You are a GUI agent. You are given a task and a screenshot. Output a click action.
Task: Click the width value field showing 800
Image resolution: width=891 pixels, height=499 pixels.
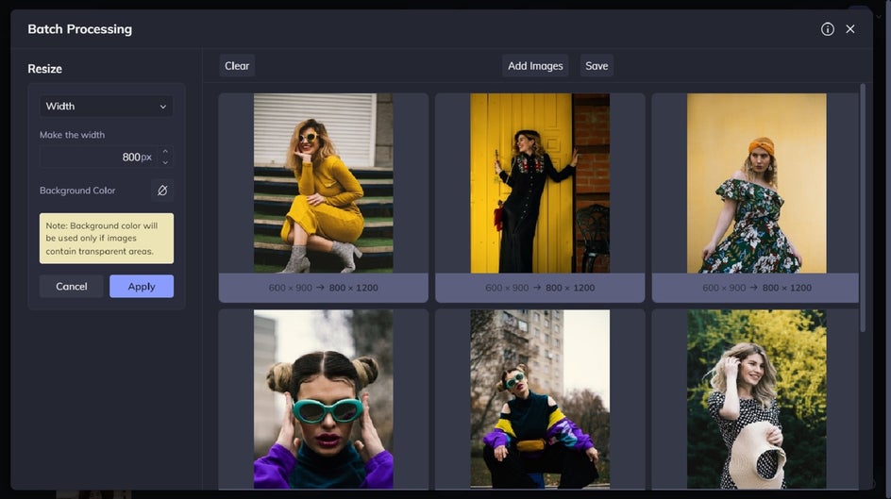100,158
